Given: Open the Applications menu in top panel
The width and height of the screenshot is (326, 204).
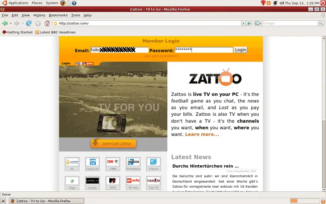Looking at the screenshot, I should pyautogui.click(x=15, y=3).
